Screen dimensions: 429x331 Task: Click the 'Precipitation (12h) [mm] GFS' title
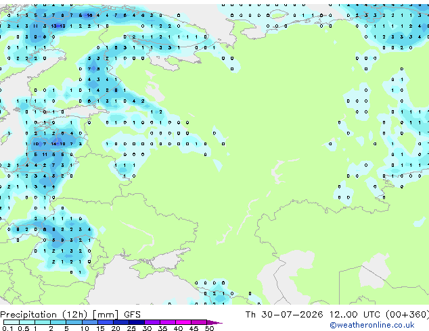pos(70,315)
